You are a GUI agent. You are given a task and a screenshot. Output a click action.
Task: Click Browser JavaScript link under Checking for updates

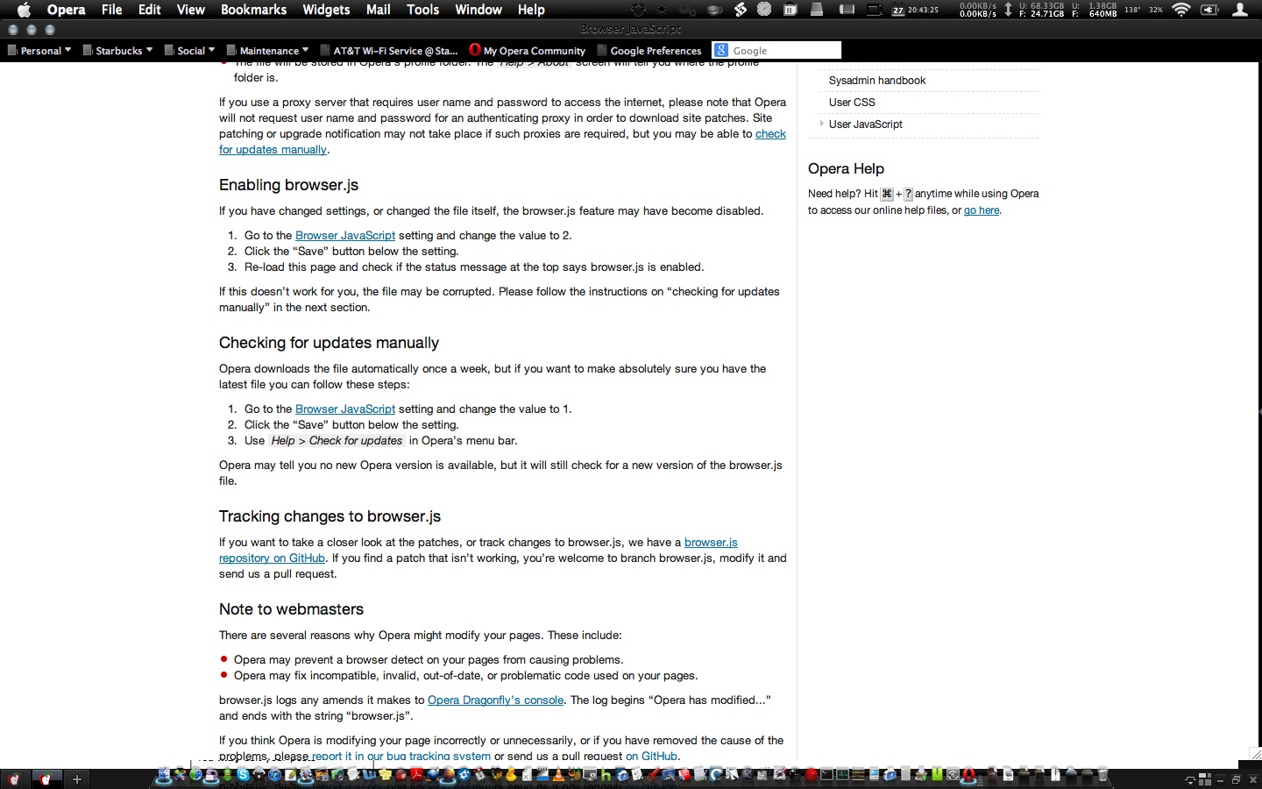pos(345,409)
